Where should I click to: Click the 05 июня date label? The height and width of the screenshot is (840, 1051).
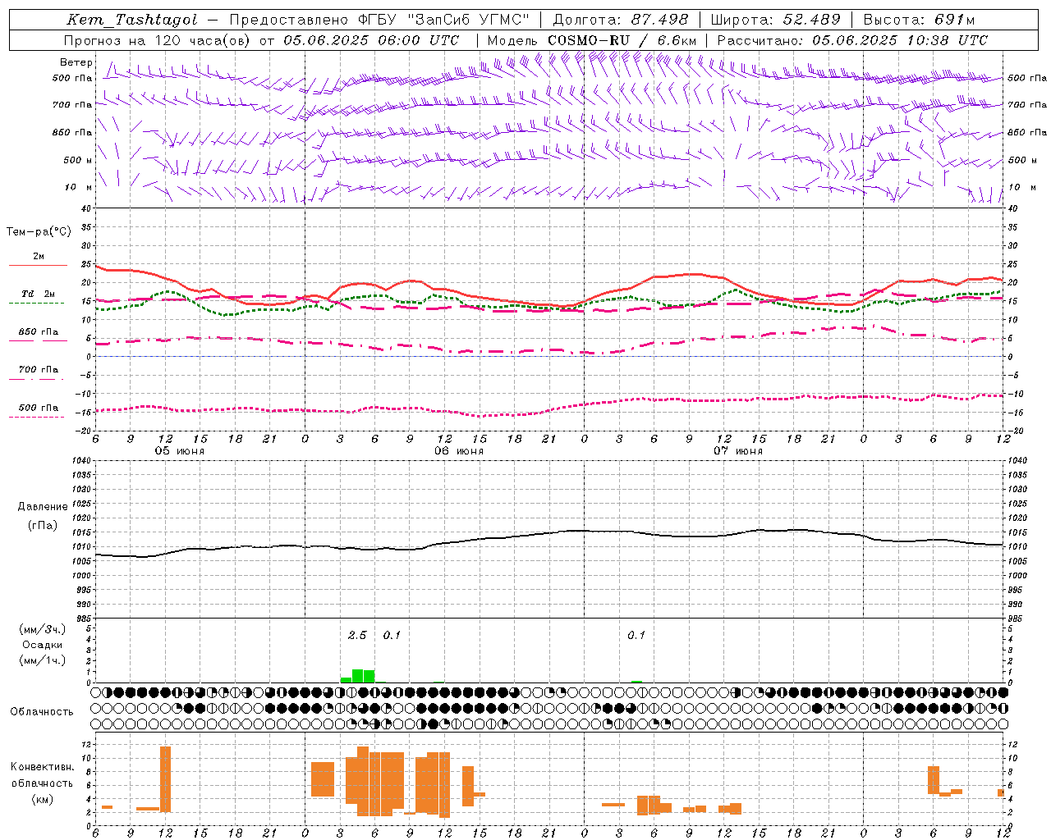(180, 451)
